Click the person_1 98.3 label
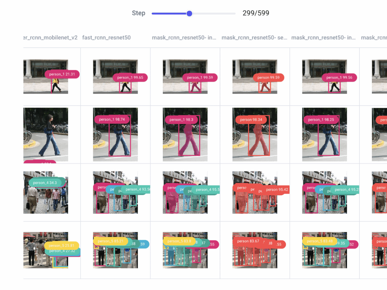 (x=181, y=120)
